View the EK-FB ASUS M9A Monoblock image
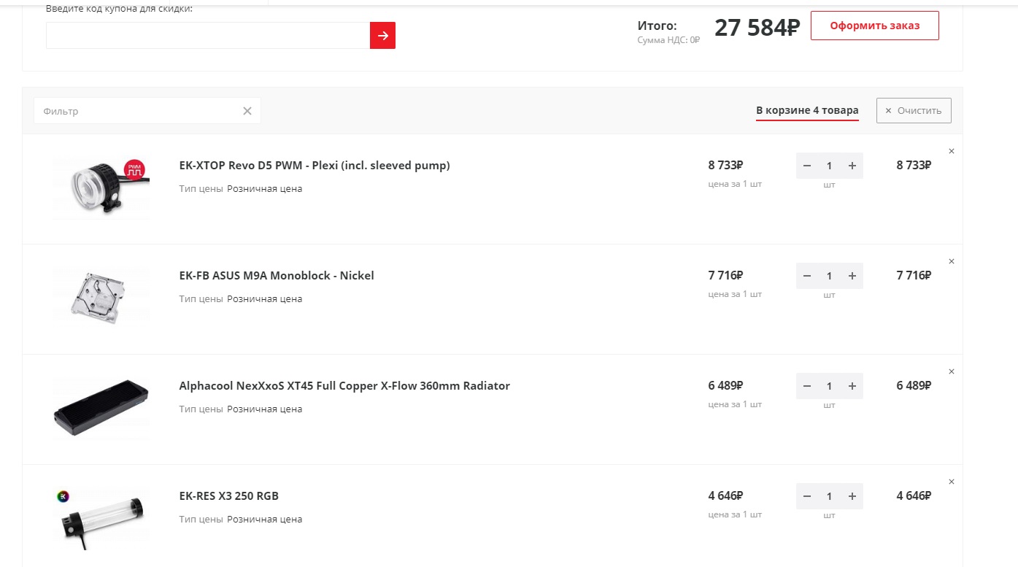 (x=101, y=295)
